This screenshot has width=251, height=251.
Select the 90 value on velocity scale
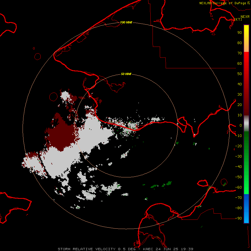tap(240, 33)
